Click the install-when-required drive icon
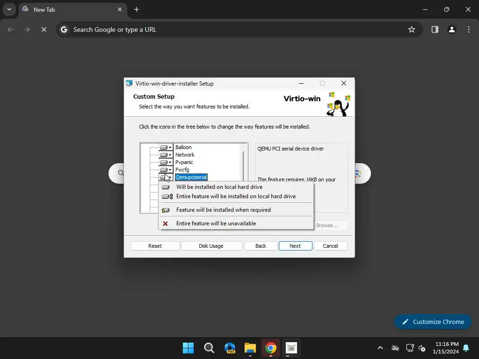 (x=166, y=210)
